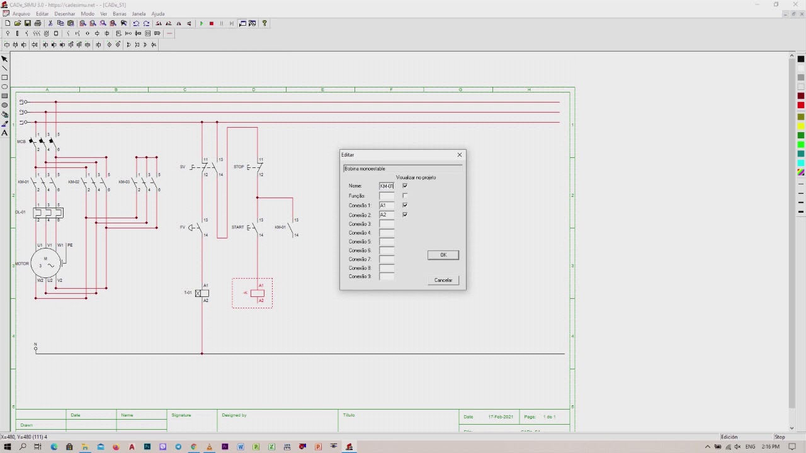This screenshot has width=806, height=453.
Task: Open the Arquivo menu
Action: (x=21, y=14)
